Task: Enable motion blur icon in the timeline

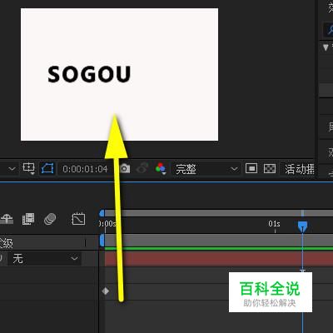Action: coord(50,219)
